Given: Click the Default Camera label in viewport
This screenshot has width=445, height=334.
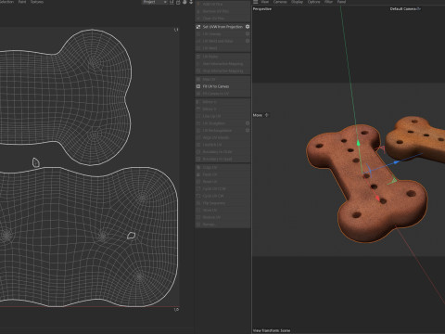Looking at the screenshot, I should [405, 9].
